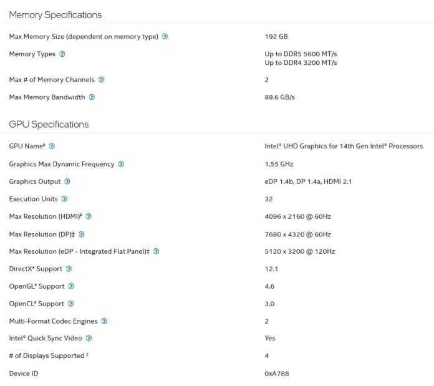This screenshot has height=386, width=434.
Task: Click info icon for Max Resolution (DP)
Action: pos(82,234)
